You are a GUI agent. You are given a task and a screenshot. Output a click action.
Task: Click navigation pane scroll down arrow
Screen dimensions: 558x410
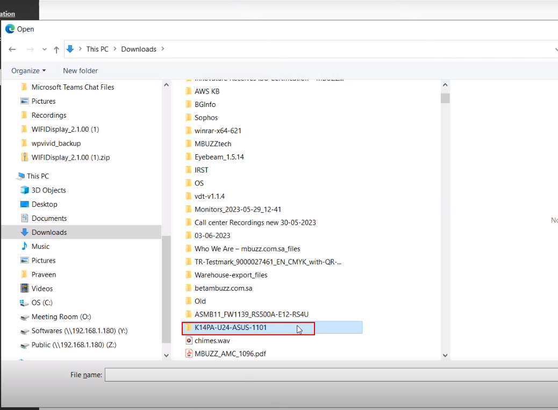pos(166,355)
